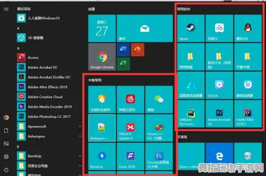This screenshot has height=176, width=266.
Task: Click the 中等常用 group title
Action: click(x=95, y=80)
